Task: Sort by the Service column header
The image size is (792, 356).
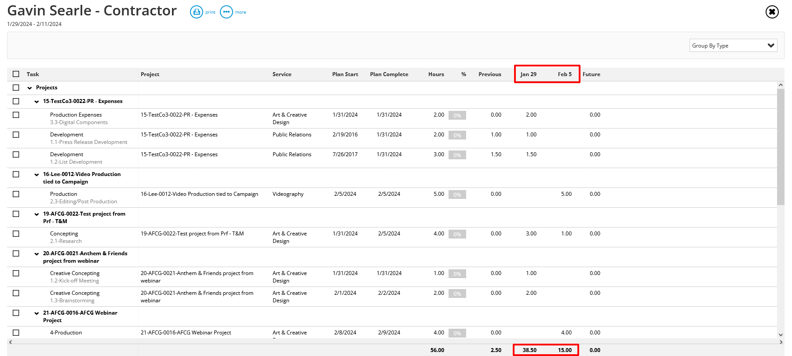Action: click(x=282, y=74)
